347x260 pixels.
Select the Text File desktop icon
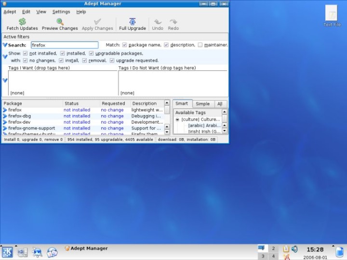pyautogui.click(x=332, y=16)
